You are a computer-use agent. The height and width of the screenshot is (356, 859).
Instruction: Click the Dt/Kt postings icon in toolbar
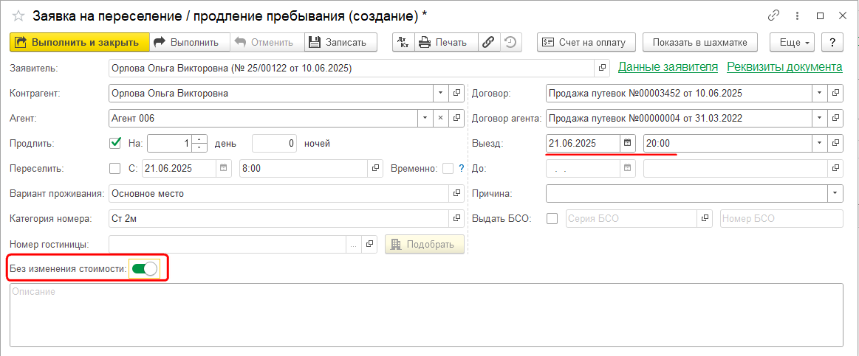point(403,42)
